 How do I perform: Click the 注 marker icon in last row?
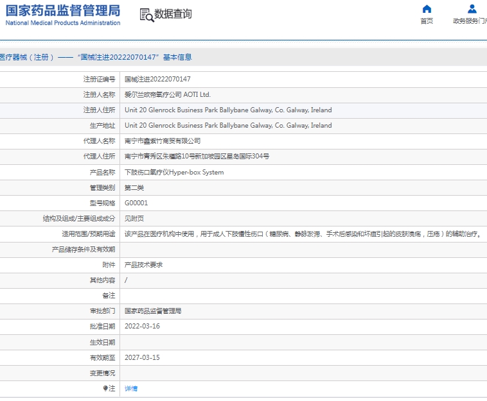(x=105, y=388)
